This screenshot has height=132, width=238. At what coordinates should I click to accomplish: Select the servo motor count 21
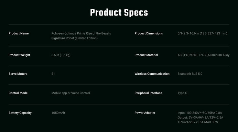tap(53, 74)
